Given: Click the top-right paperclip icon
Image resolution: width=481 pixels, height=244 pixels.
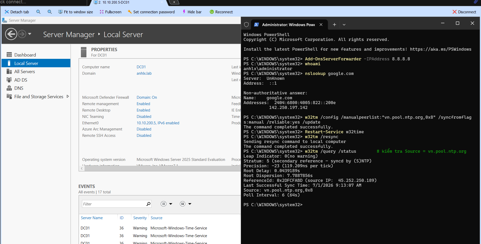Looking at the screenshot, I should (476, 2).
